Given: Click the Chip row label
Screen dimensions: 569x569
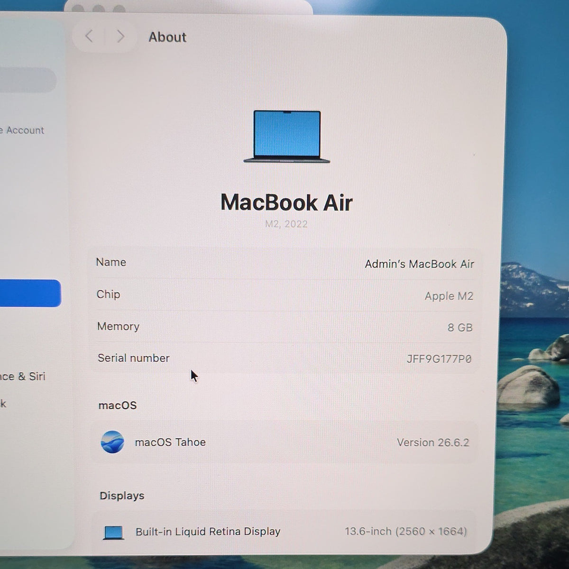Looking at the screenshot, I should click(x=108, y=294).
